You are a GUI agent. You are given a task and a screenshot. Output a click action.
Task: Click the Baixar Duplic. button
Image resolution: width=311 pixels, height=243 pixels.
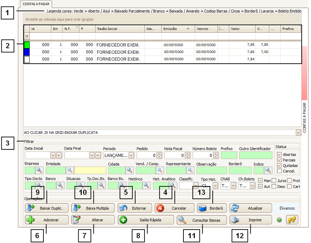(x=47, y=208)
